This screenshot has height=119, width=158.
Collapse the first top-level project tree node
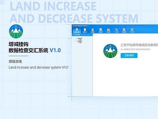[x=75, y=38]
